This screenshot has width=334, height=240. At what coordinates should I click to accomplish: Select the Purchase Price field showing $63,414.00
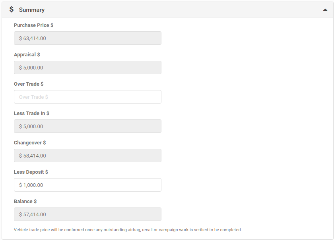87,38
